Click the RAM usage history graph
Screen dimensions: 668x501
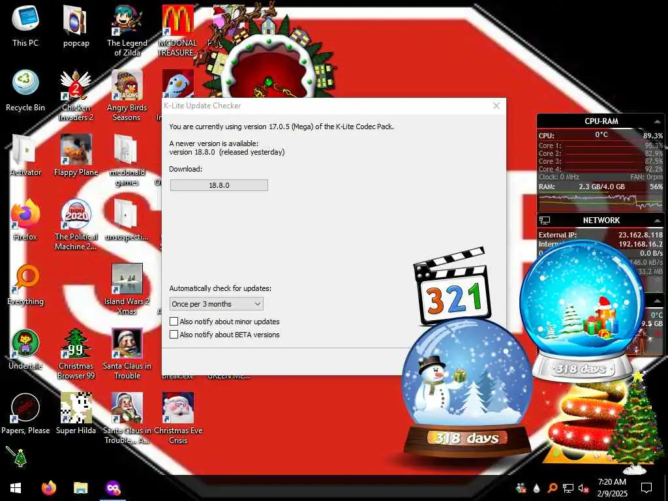(x=600, y=202)
